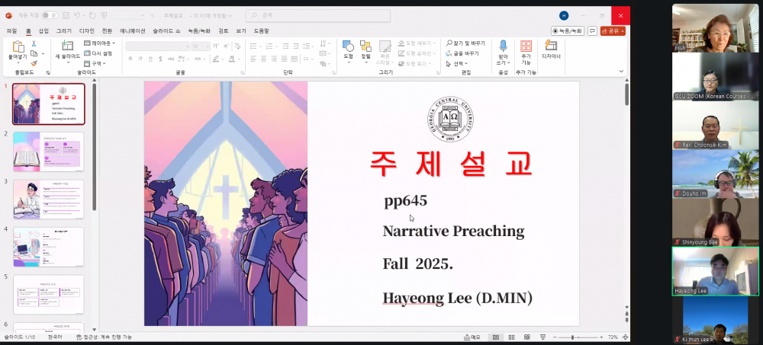This screenshot has width=763, height=345.
Task: Open the line spacing dropdown
Action: (x=307, y=46)
